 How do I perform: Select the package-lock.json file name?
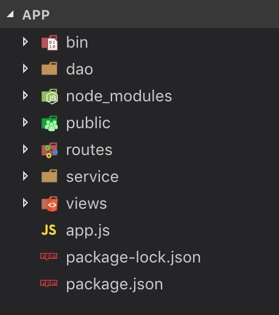[x=133, y=258]
